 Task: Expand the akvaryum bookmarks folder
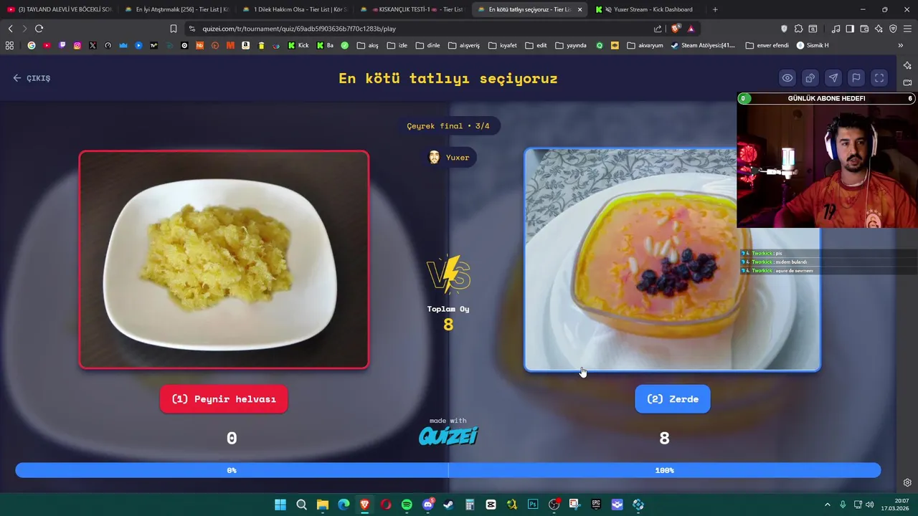pos(645,45)
